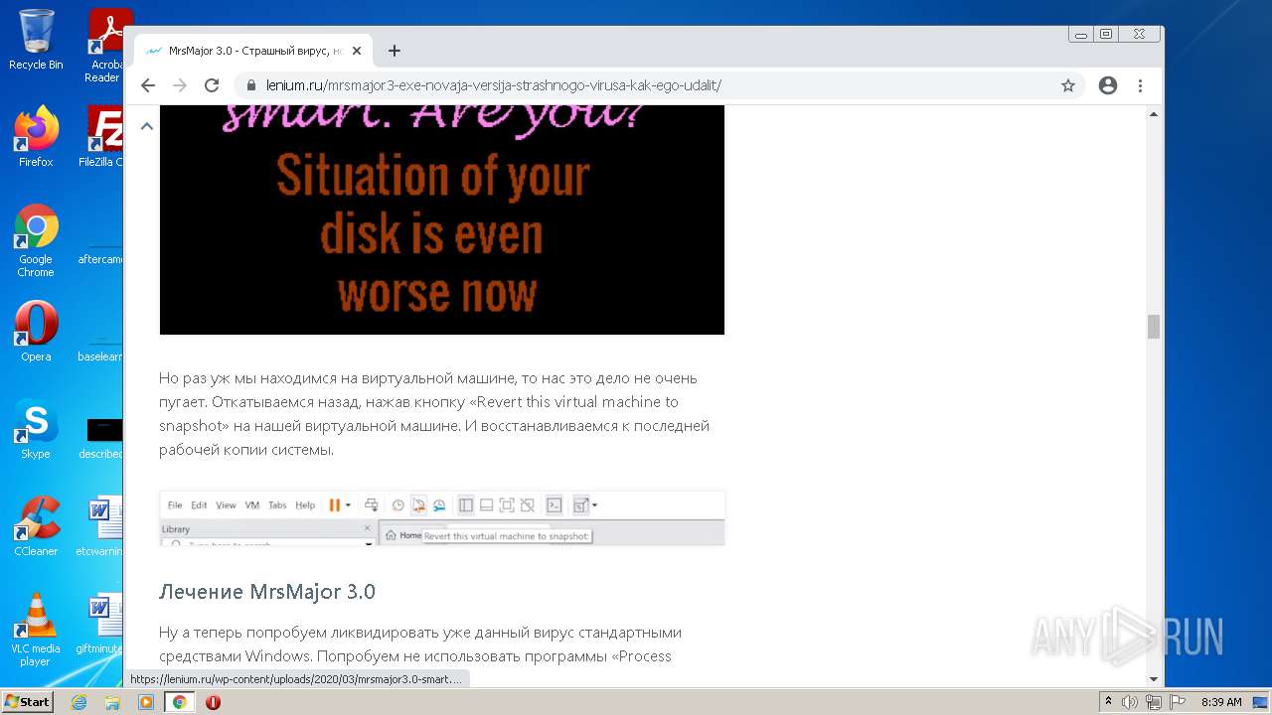
Task: Select the VLC media player desktop icon
Action: coord(36,630)
